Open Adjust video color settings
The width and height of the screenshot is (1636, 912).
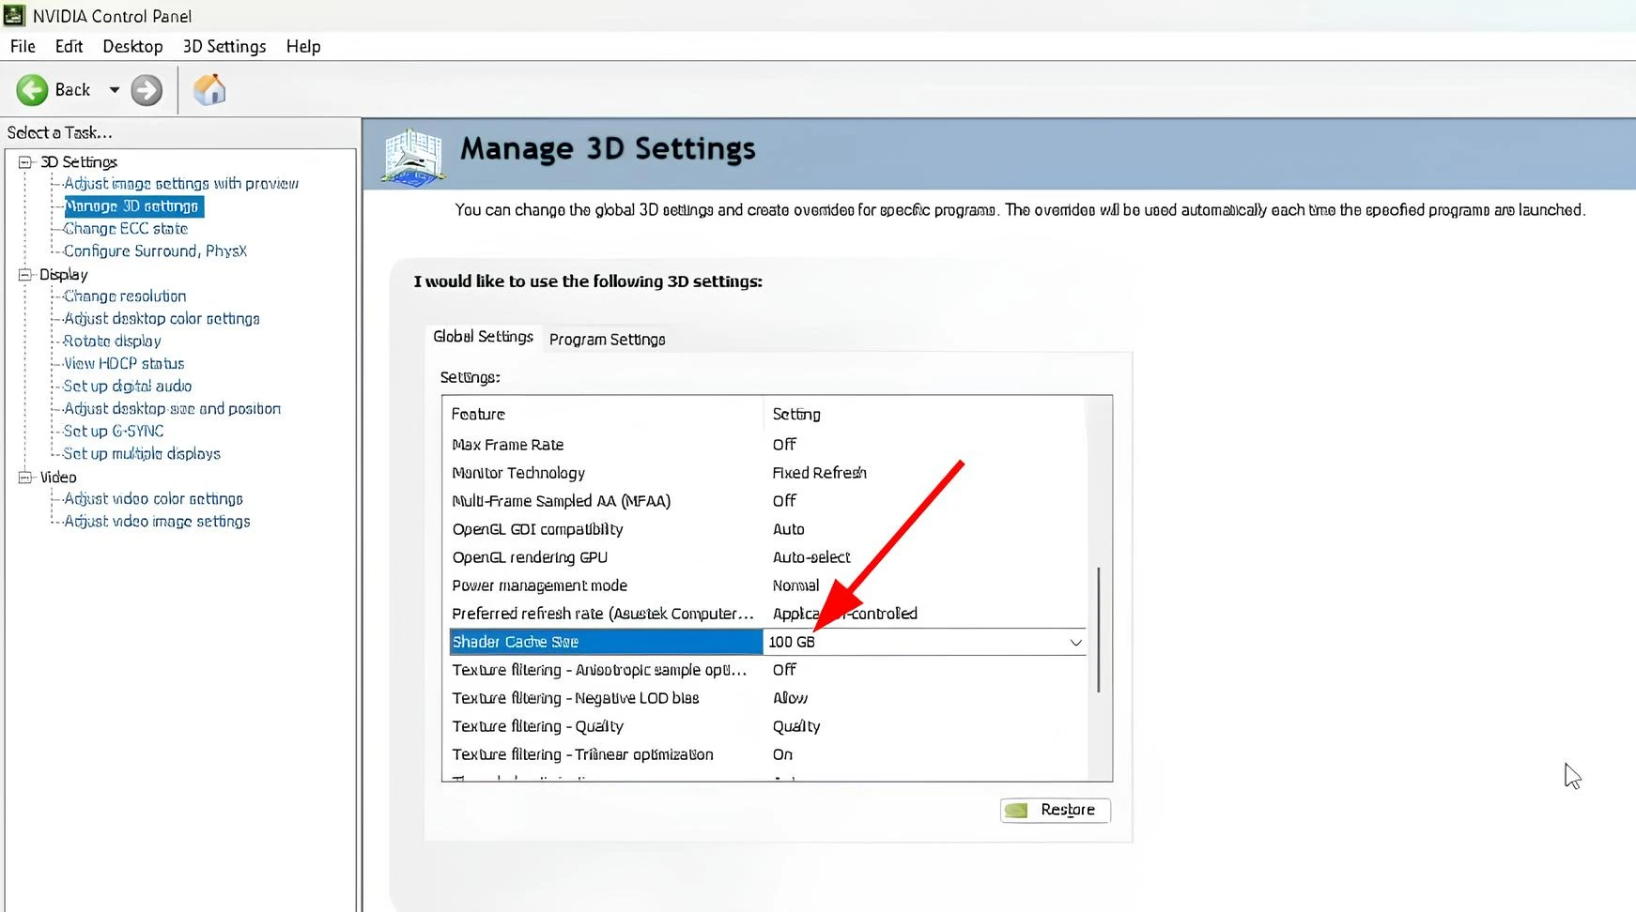tap(153, 499)
